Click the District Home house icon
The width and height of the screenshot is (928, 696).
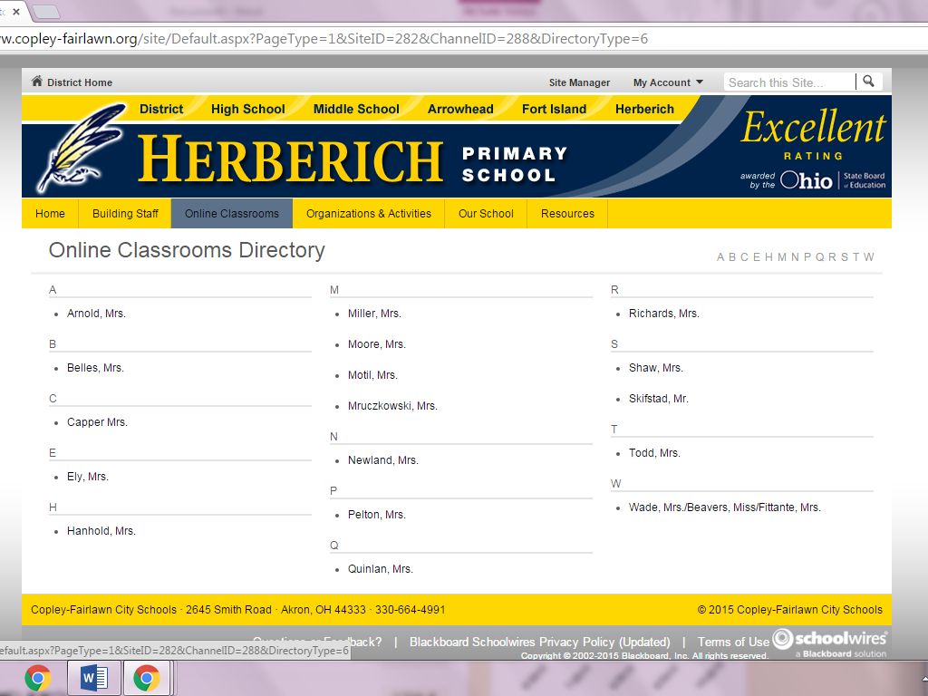pyautogui.click(x=37, y=82)
